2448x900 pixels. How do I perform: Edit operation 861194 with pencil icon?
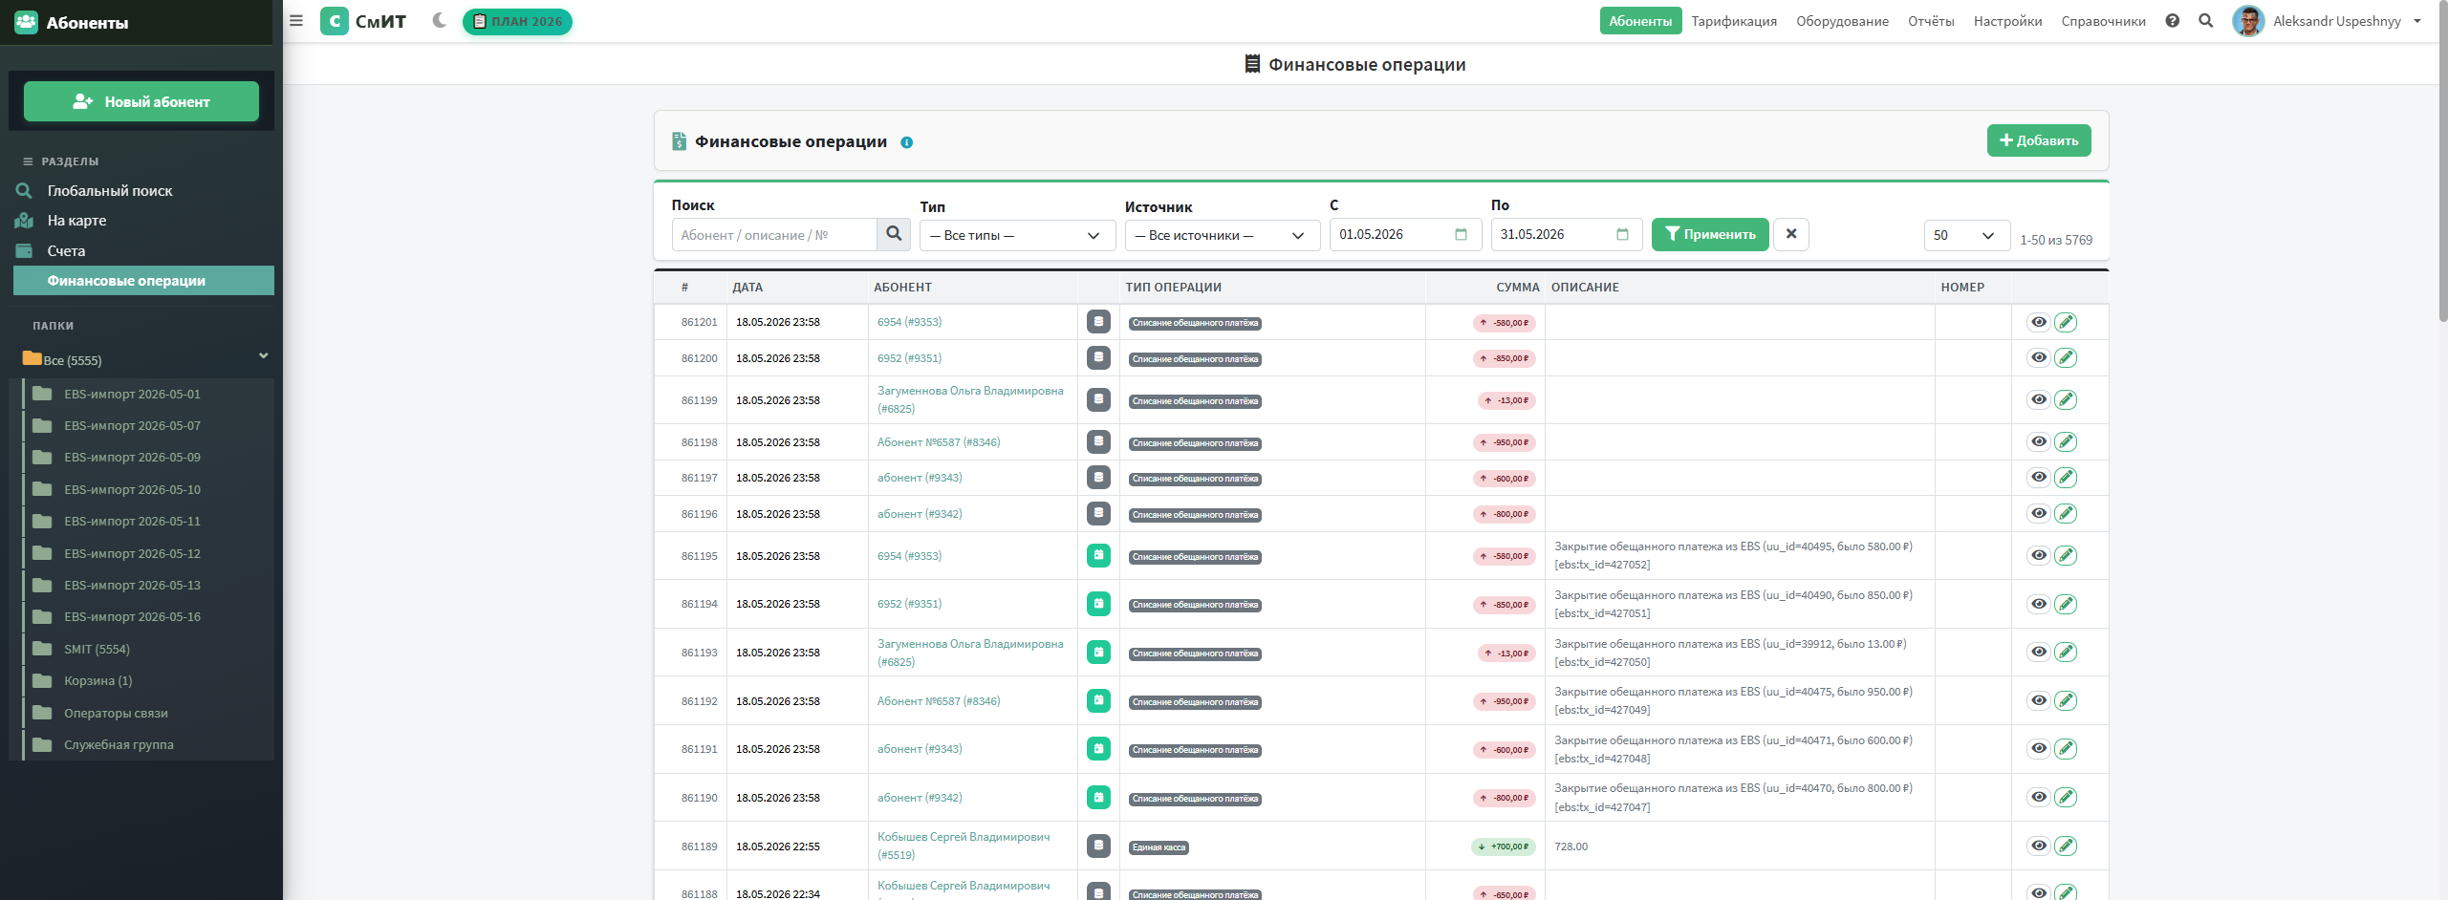click(x=2066, y=604)
